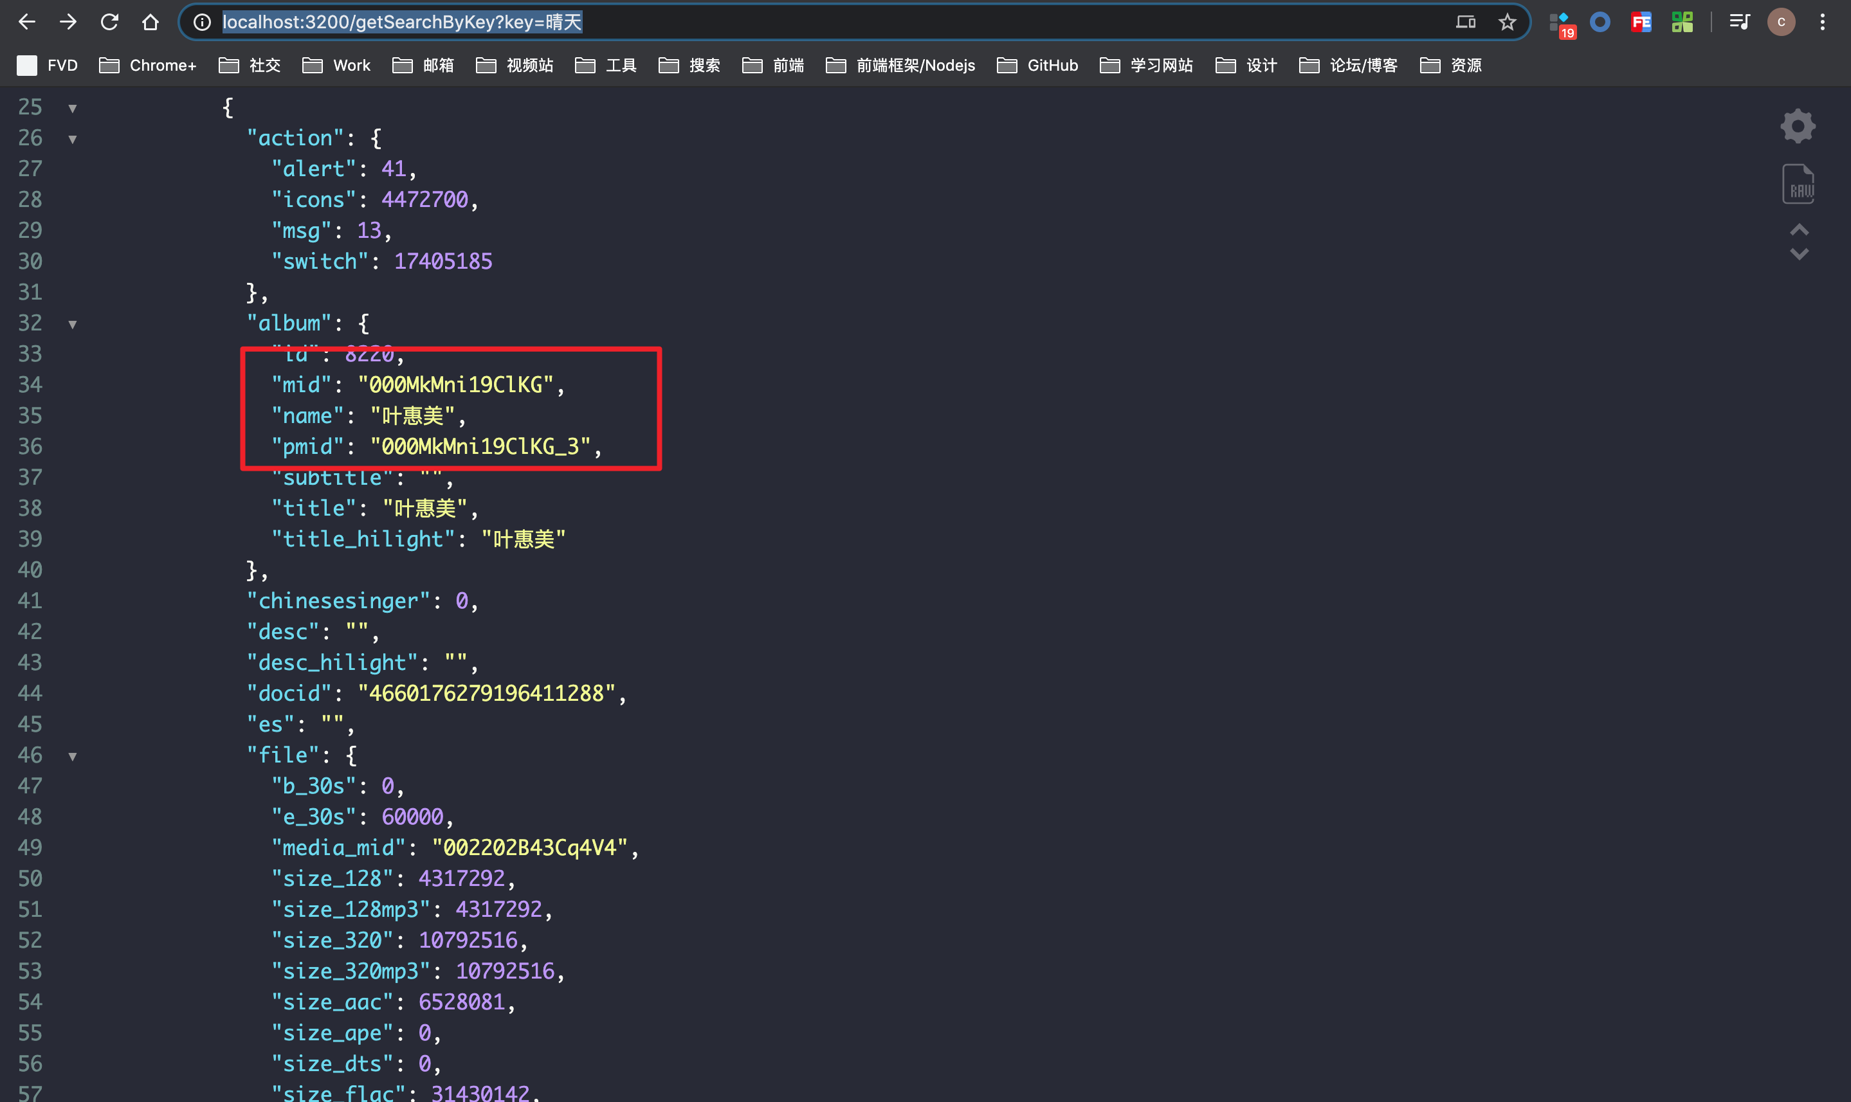Open the media control playlist icon
Viewport: 1851px width, 1102px height.
coord(1739,23)
